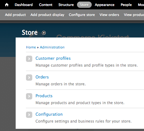Click the arrow icon beside Orders
The width and height of the screenshot is (144, 131).
point(29,78)
